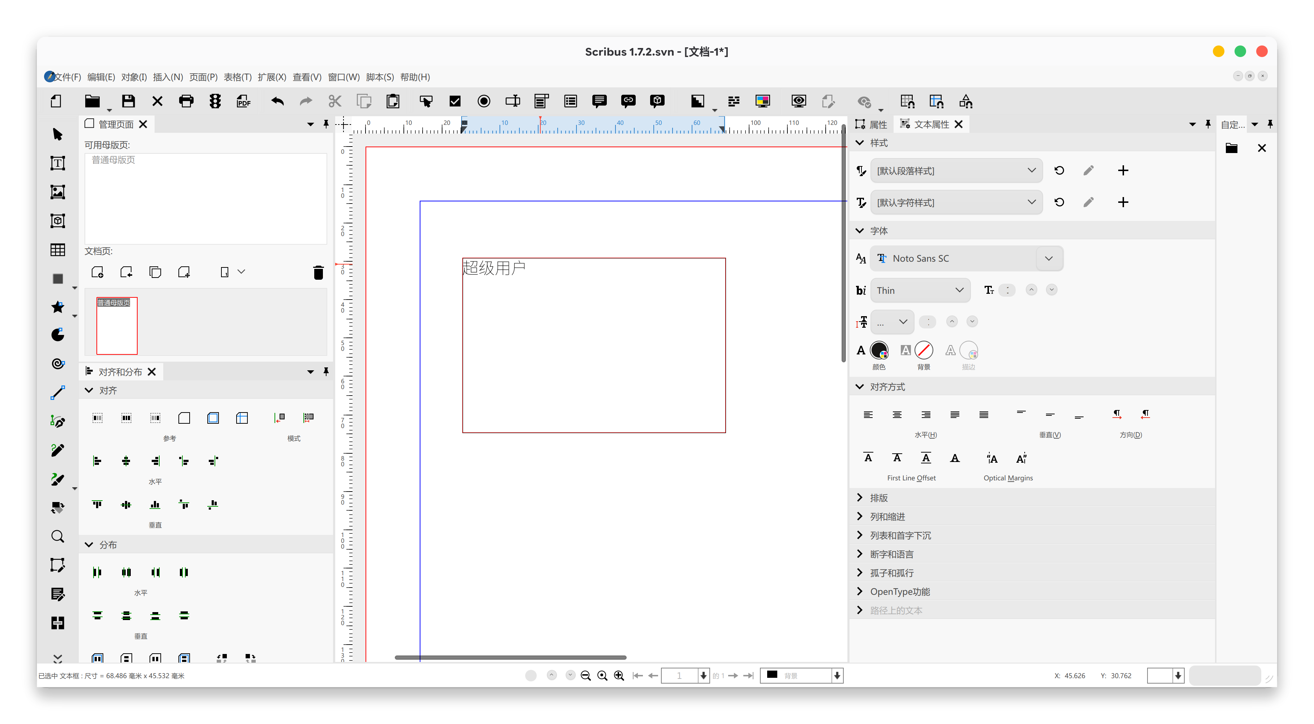Click the Preflight Verifier traffic light icon
1314x724 pixels.
(215, 101)
